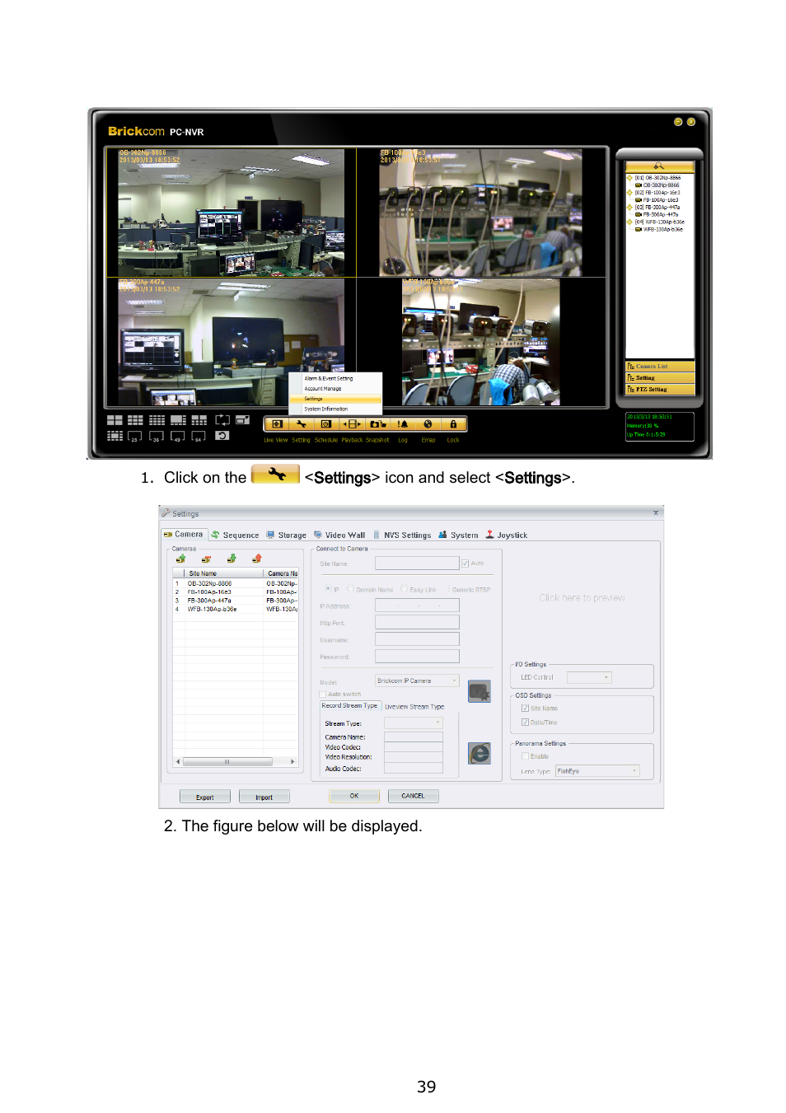Click the camera configuration gear icon beside Model
Screen dimensions: 786x1113
coord(480,691)
